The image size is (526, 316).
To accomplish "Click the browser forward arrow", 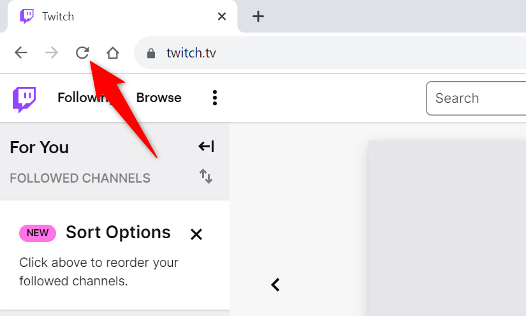I will coord(52,52).
